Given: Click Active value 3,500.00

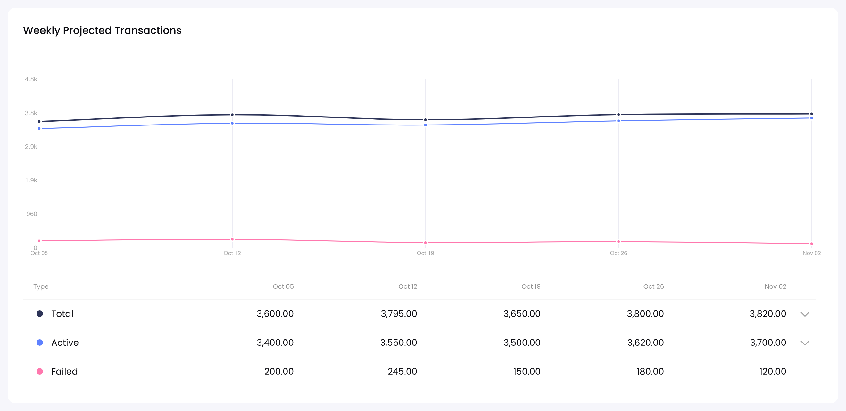Looking at the screenshot, I should click(522, 342).
